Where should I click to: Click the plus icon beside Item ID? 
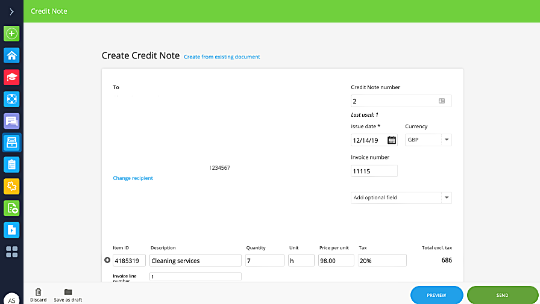(x=107, y=261)
